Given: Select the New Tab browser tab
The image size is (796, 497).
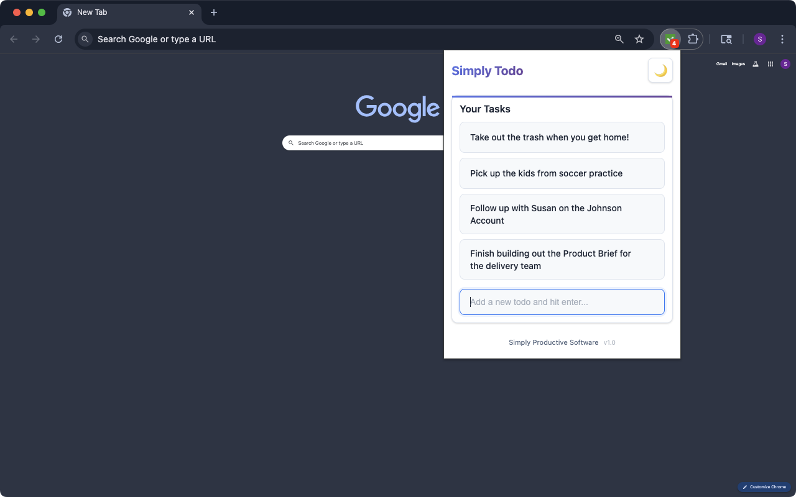Looking at the screenshot, I should point(129,12).
